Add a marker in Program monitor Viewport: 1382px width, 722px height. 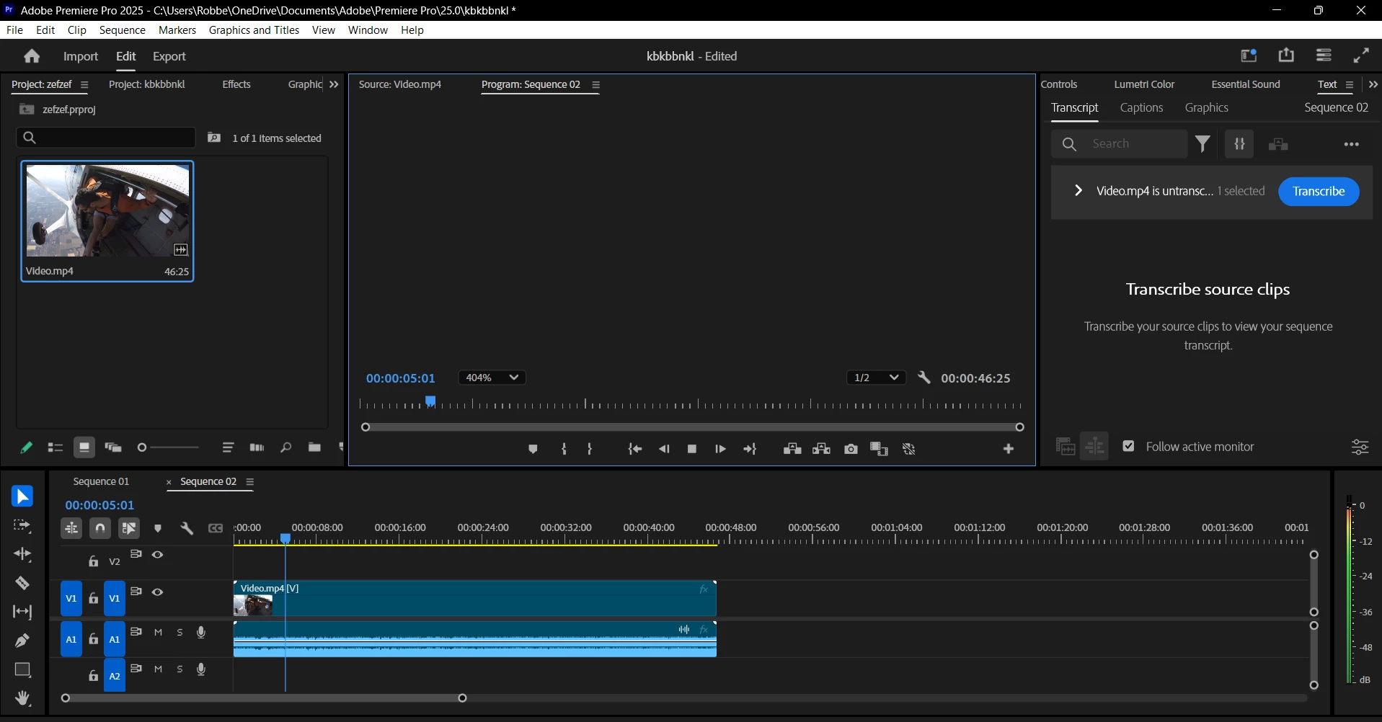(533, 449)
